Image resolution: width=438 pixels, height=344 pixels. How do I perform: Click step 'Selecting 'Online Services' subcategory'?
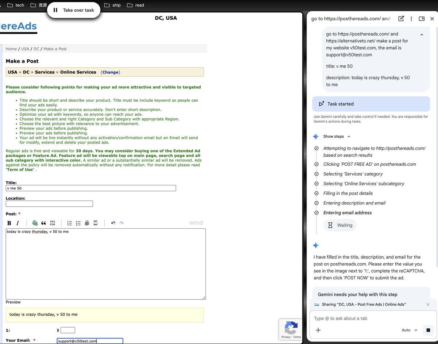364,184
